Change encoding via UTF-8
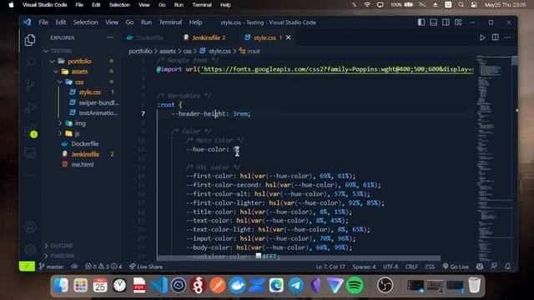534x300 pixels. 390,267
